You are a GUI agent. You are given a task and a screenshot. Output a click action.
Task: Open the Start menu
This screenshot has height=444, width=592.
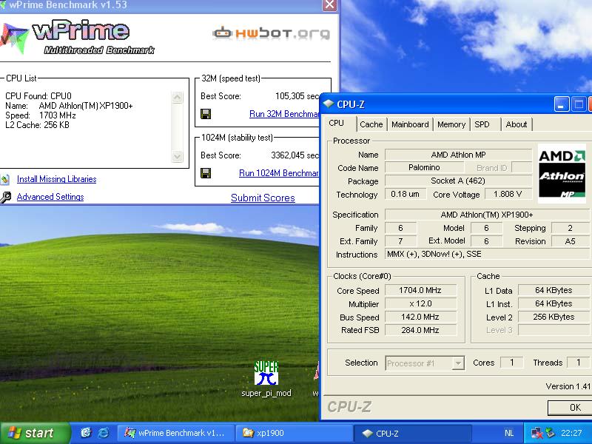click(x=35, y=433)
